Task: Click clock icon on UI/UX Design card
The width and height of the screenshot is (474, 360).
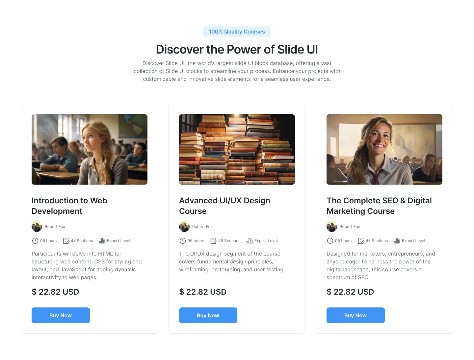Action: (x=182, y=241)
